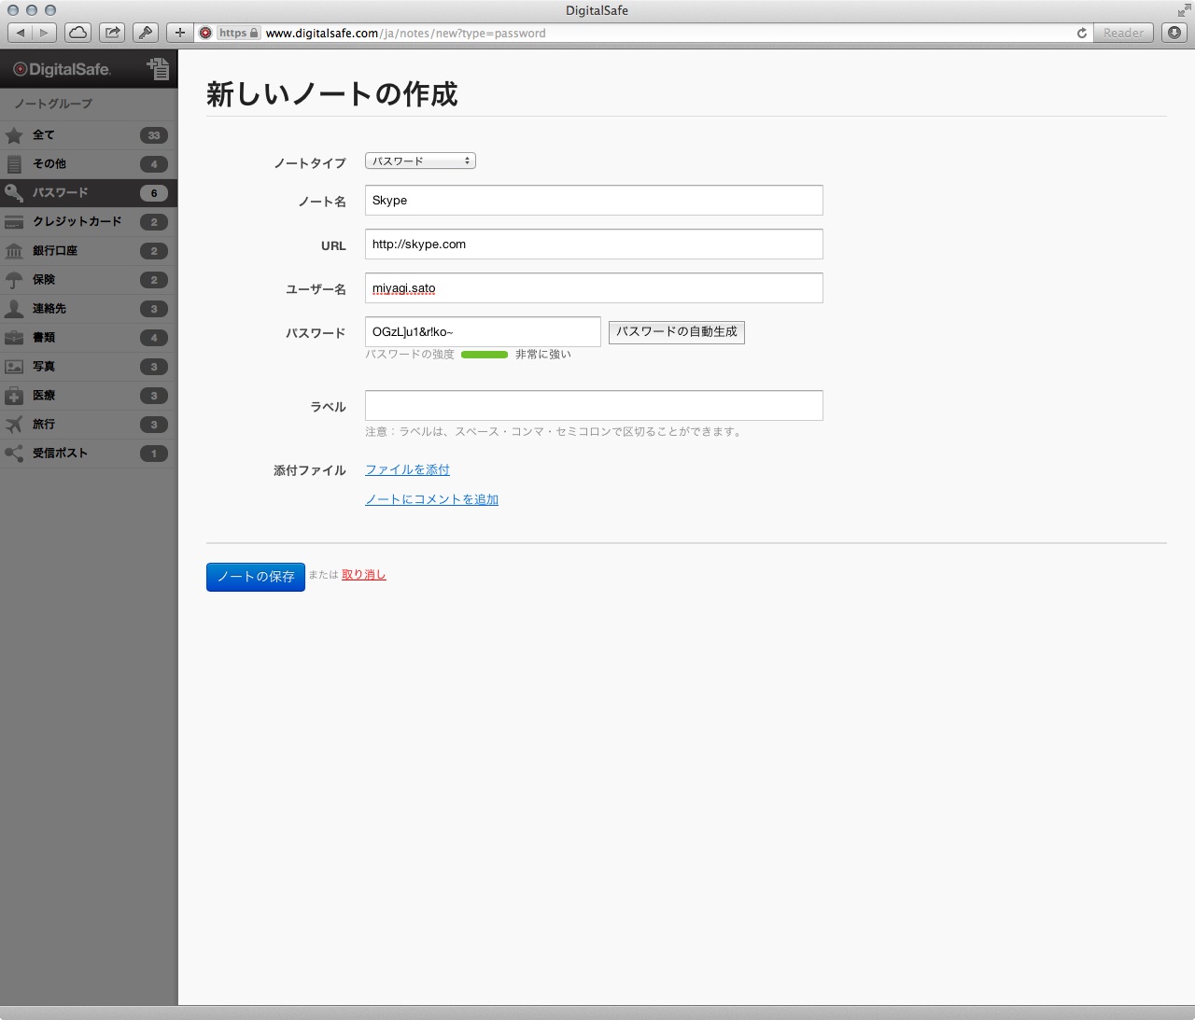Enter full screen with the arrows icon

click(x=1183, y=11)
